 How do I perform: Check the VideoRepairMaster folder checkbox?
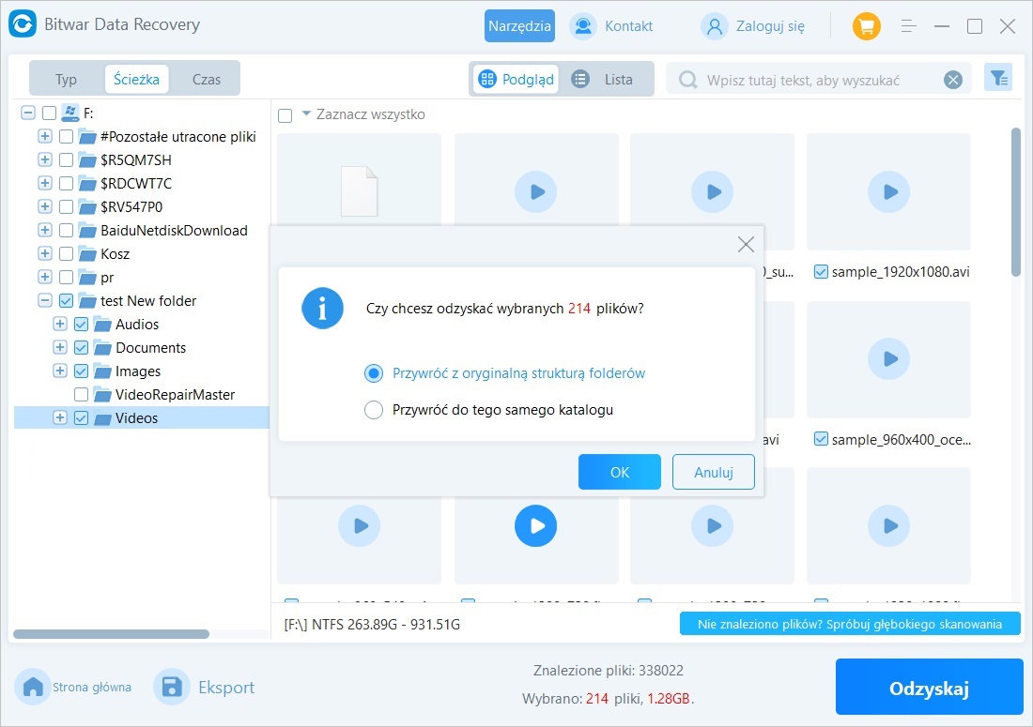[81, 395]
